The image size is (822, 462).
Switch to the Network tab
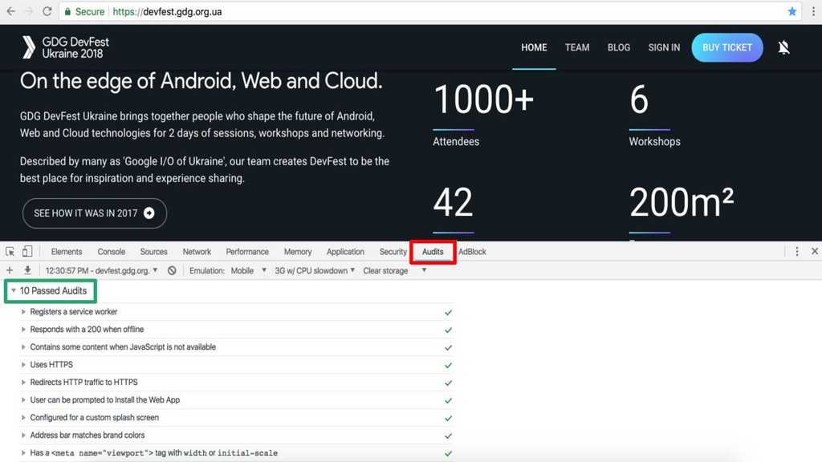pos(197,251)
